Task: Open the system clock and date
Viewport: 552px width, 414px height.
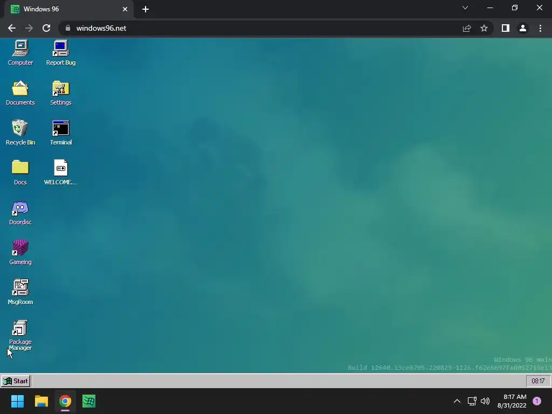Action: 512,401
